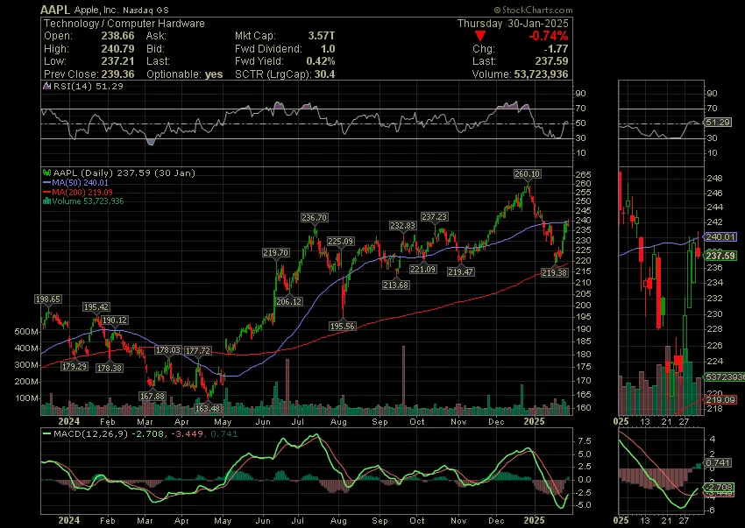745x528 pixels.
Task: Click the AAPL ticker symbol title
Action: click(55, 10)
